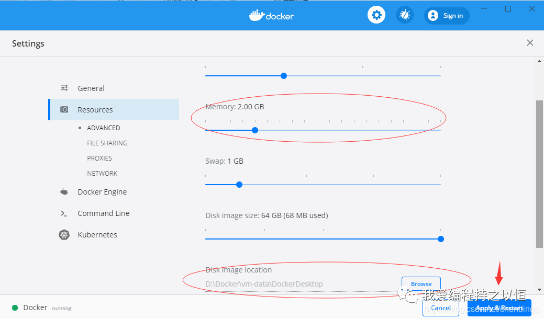Click the Cancel button
This screenshot has width=544, height=319.
441,308
